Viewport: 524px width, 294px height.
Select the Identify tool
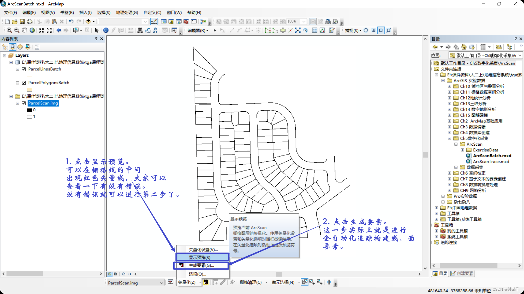coord(106,30)
